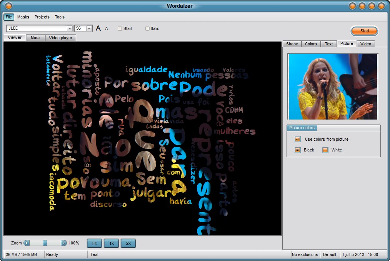Click the Fit zoom button
The height and width of the screenshot is (261, 390).
coord(94,243)
